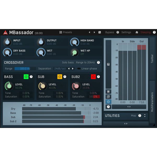Open the top-right help question mark
Image resolution: width=157 pixels, height=157 pixels.
click(x=154, y=32)
